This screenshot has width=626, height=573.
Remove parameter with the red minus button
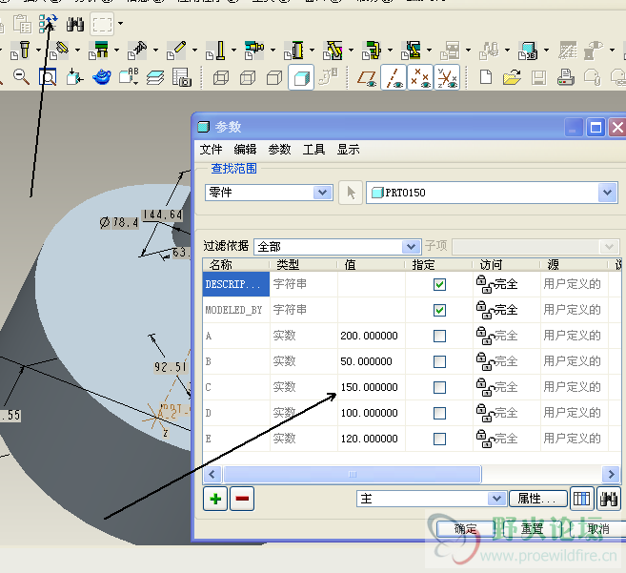point(242,499)
